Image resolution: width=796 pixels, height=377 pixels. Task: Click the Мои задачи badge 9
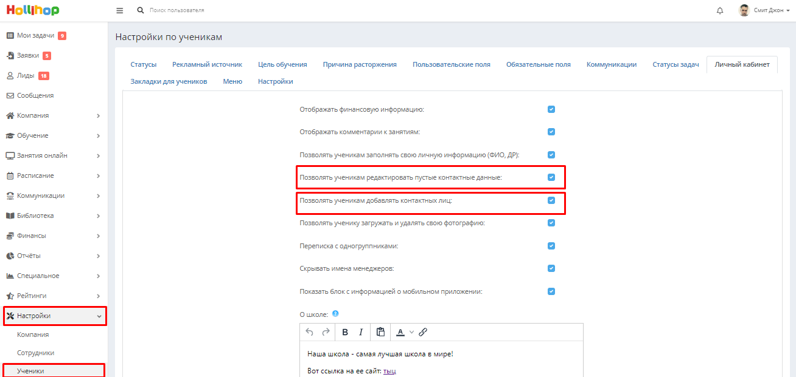tap(62, 36)
